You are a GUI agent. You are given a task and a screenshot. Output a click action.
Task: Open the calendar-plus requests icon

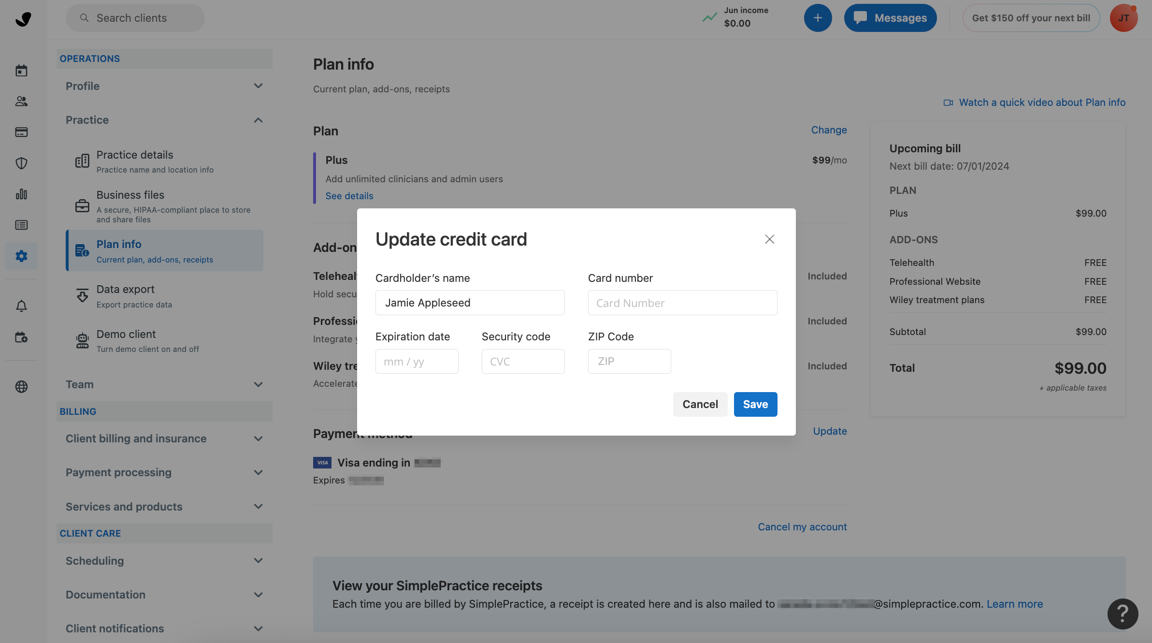pyautogui.click(x=21, y=337)
